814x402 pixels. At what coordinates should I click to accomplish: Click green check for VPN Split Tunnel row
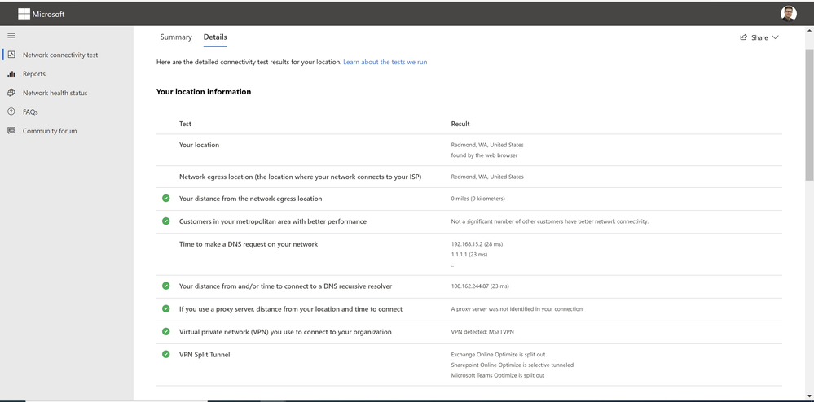point(165,354)
